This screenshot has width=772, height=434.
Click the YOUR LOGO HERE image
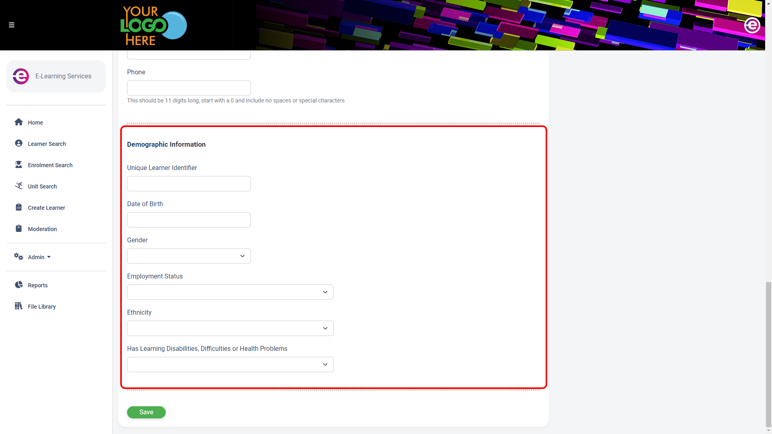coord(154,25)
